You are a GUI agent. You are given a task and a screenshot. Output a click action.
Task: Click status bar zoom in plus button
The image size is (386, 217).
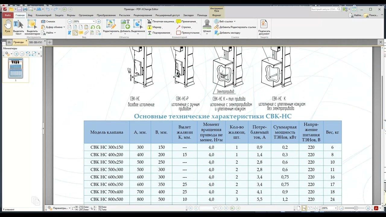[368, 208]
